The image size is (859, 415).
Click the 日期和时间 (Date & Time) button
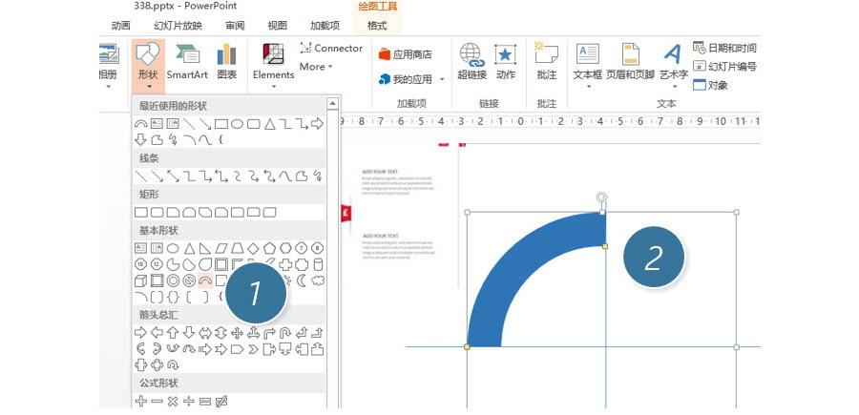pos(725,48)
